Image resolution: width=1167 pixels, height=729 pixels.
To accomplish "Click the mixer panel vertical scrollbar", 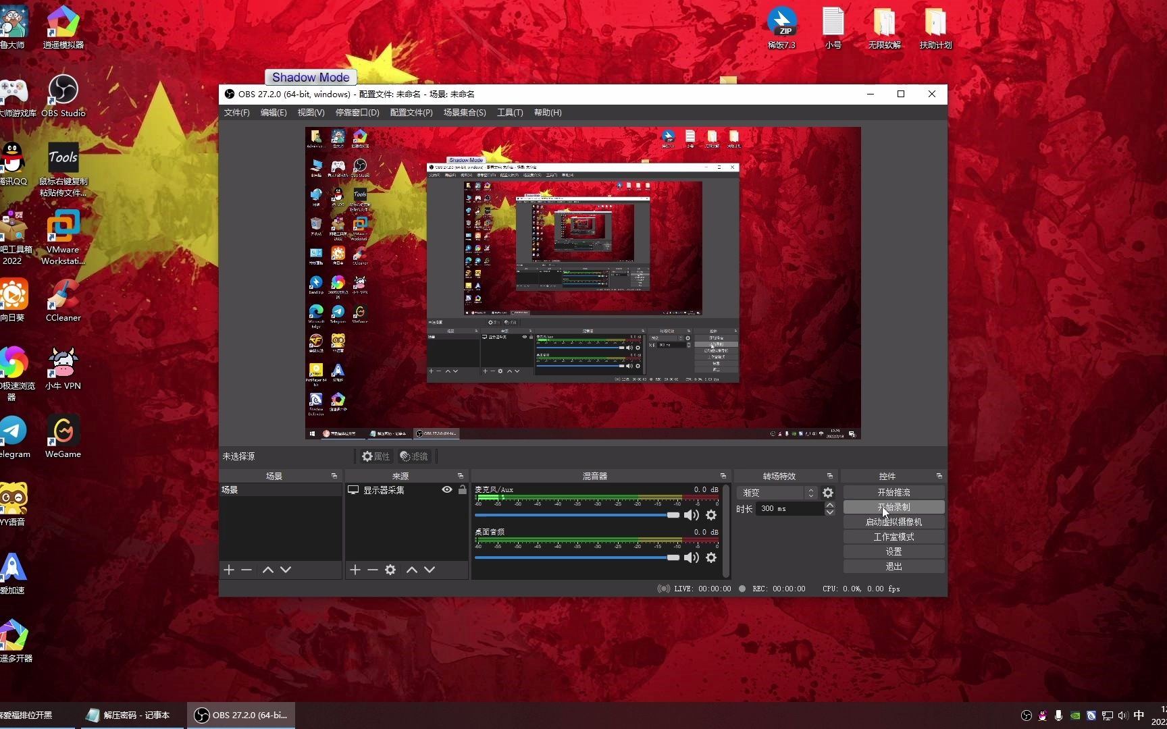I will [x=726, y=531].
